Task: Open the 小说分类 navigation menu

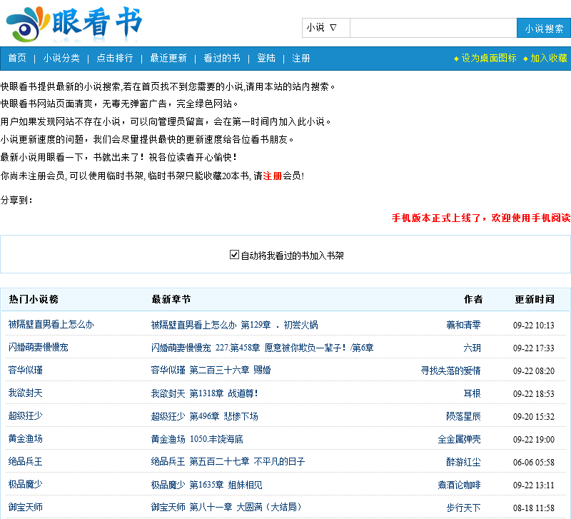Action: (61, 59)
